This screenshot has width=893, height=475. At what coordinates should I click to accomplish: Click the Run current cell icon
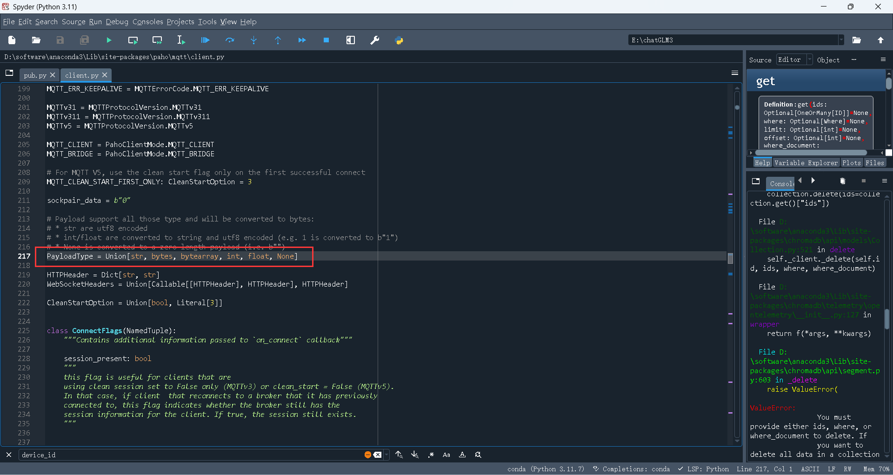click(x=133, y=40)
